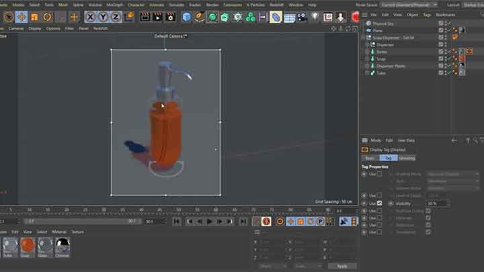
Task: Jump to start of timeline
Action: (x=177, y=222)
